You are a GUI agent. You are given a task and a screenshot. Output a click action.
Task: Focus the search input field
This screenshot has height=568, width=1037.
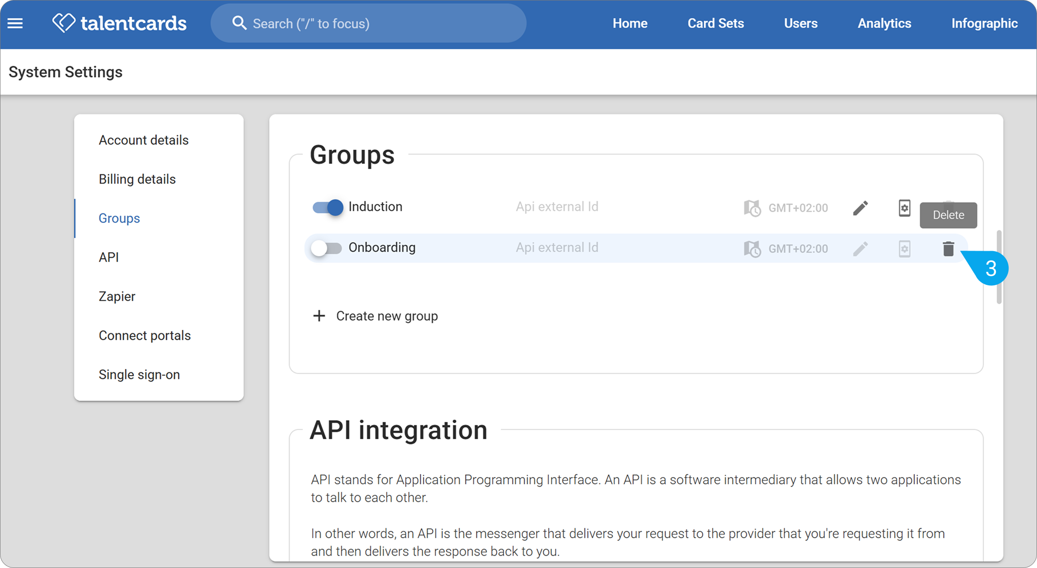pyautogui.click(x=368, y=23)
